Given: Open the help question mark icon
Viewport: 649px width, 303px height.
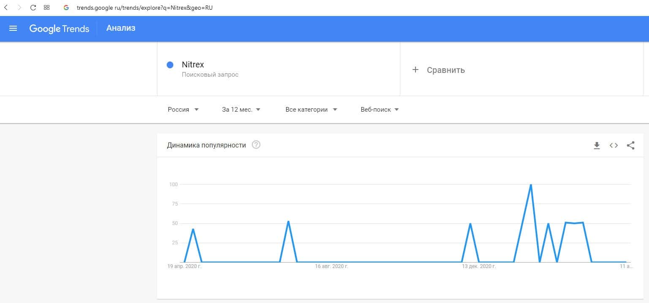Looking at the screenshot, I should point(256,145).
